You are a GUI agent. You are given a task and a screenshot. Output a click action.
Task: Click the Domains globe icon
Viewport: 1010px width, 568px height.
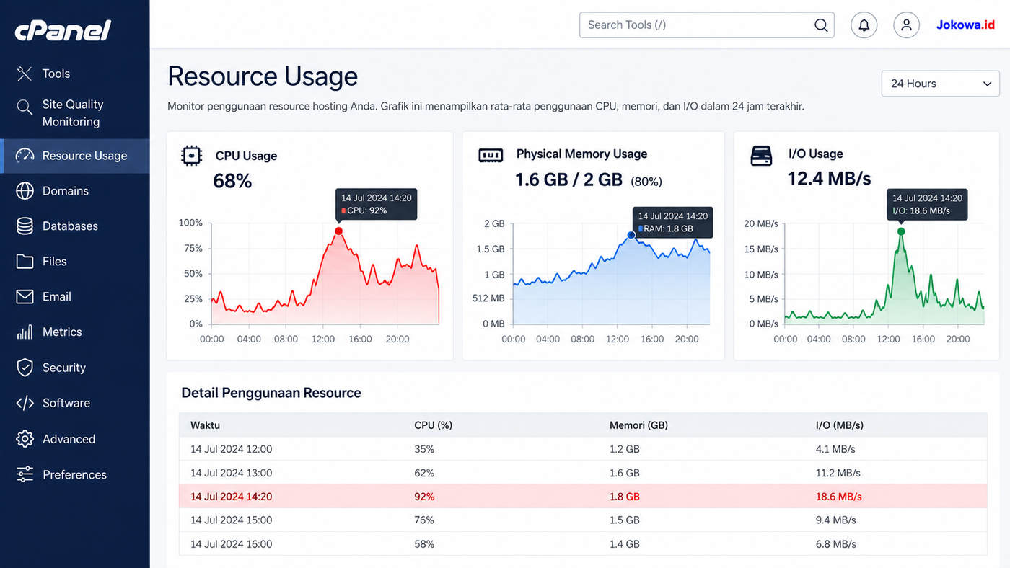(x=25, y=191)
